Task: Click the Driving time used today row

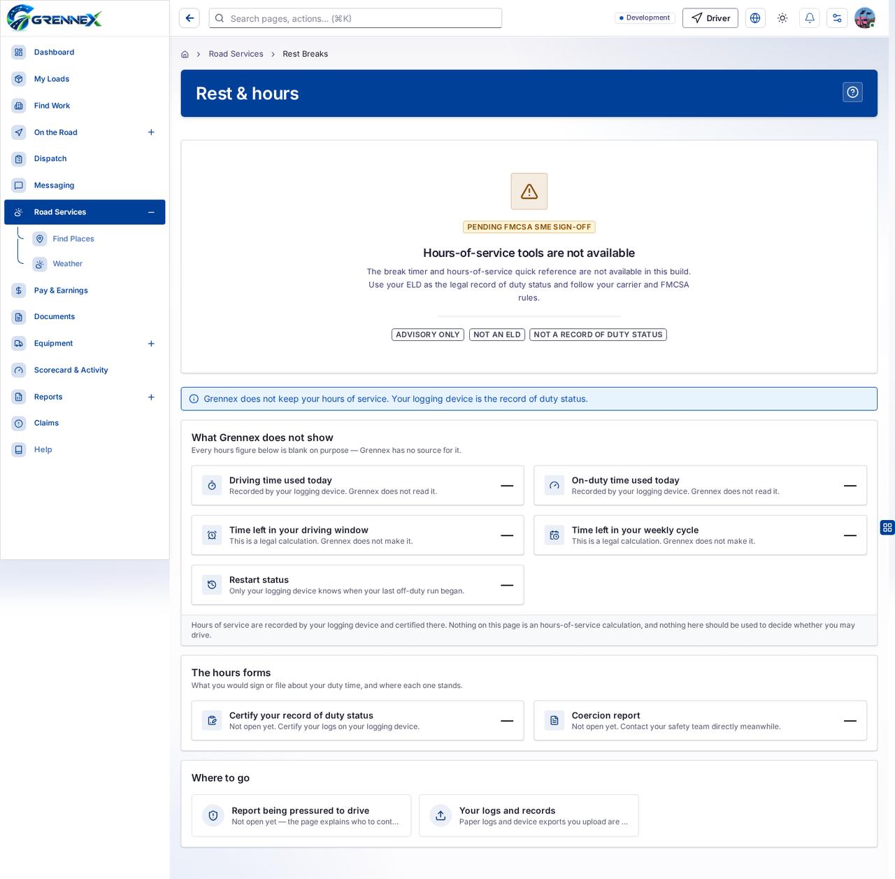Action: click(357, 485)
